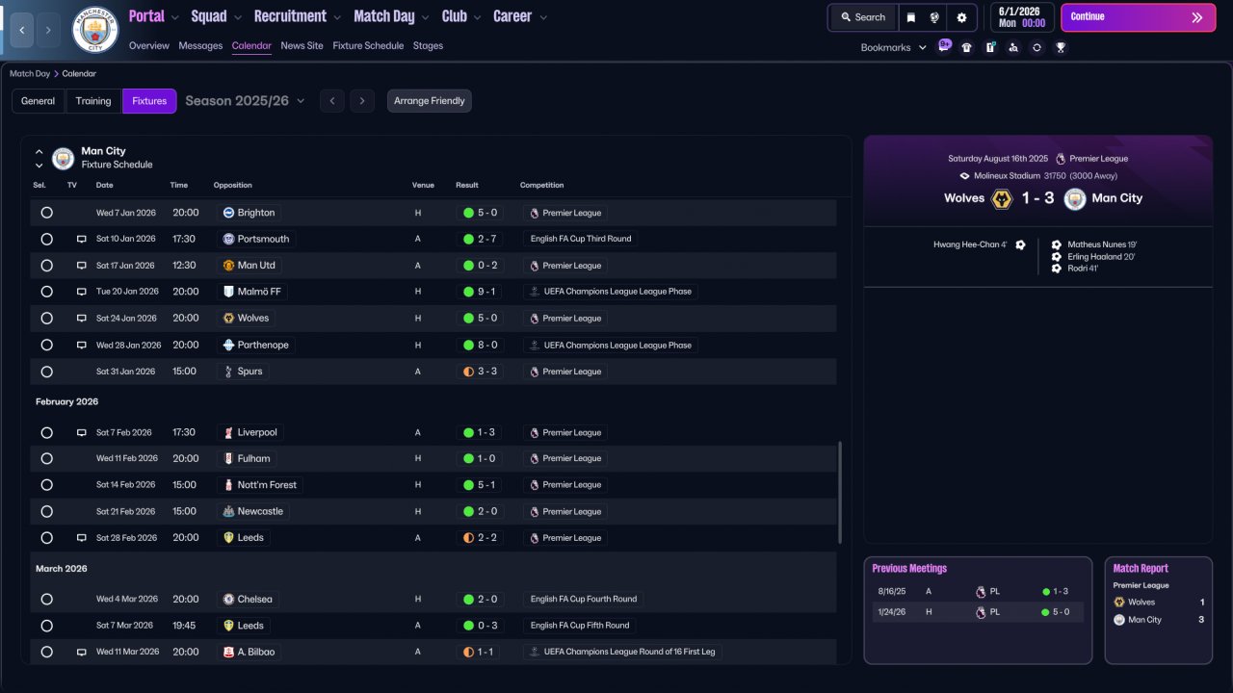The width and height of the screenshot is (1233, 693).
Task: Click the down chevron beside Man City schedule
Action: click(x=39, y=166)
